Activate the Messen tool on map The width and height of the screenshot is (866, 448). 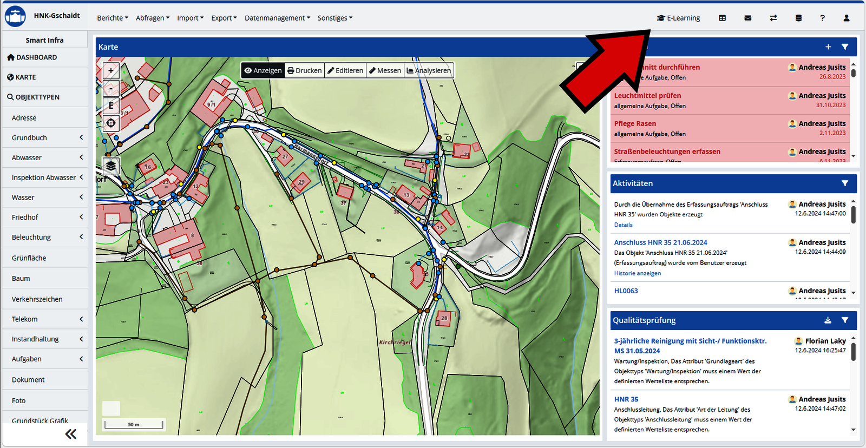pos(385,70)
